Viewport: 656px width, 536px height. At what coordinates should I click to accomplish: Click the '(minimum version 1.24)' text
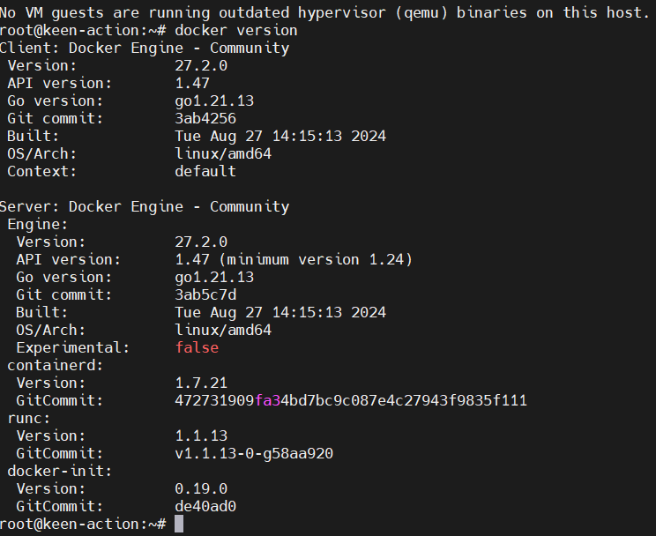coord(316,259)
